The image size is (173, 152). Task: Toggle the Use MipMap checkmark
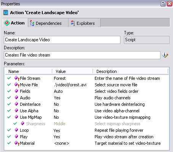click(9, 117)
